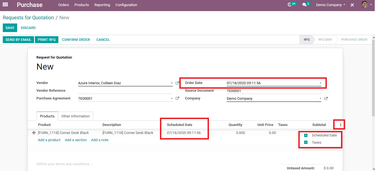This screenshot has width=375, height=171.
Task: Open the apps grid menu icon
Action: coord(5,5)
